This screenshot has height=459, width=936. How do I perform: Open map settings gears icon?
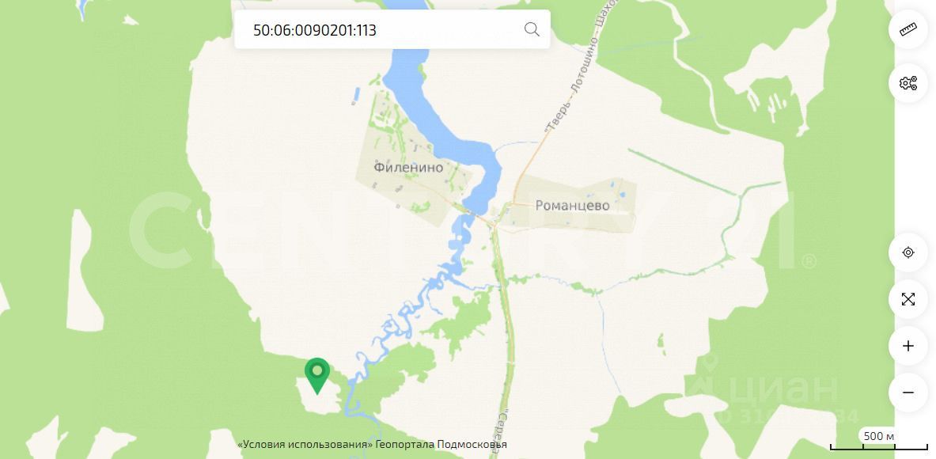(x=908, y=83)
